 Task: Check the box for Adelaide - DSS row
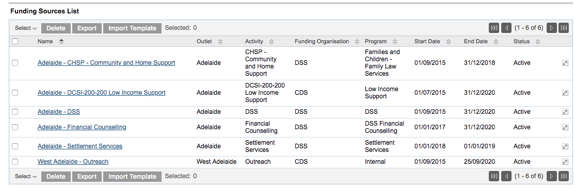pos(15,112)
